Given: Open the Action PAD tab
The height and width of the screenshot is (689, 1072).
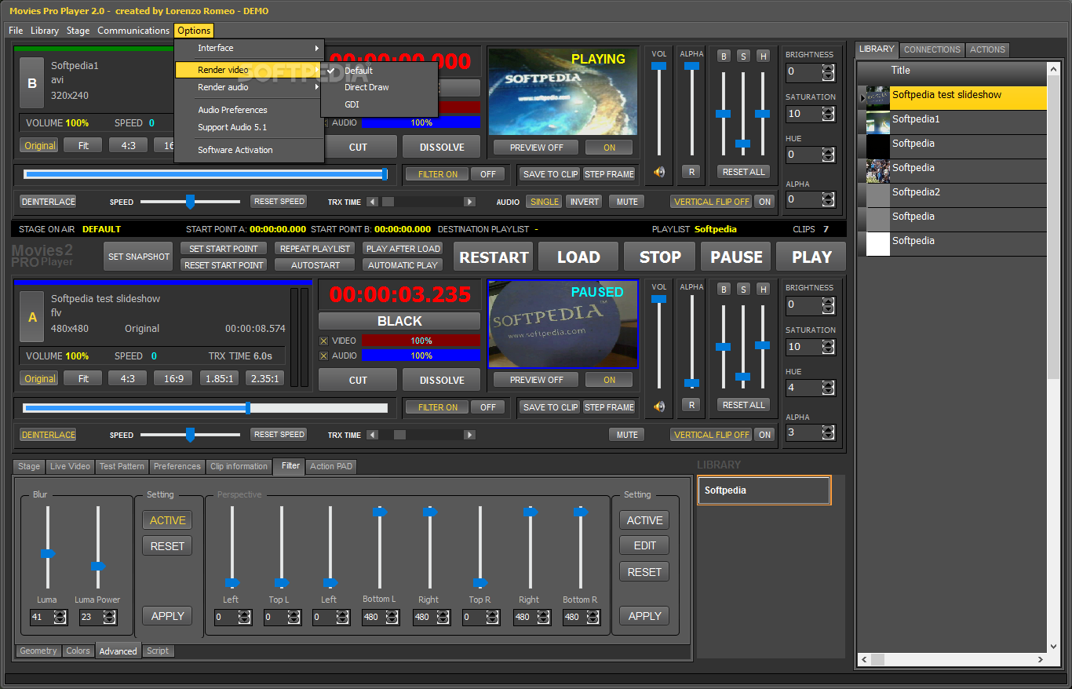Looking at the screenshot, I should tap(331, 466).
